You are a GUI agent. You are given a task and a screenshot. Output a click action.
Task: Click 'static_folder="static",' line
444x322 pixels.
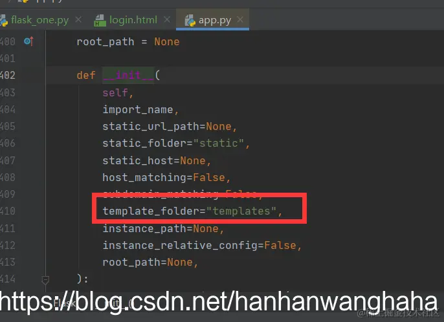(x=176, y=143)
